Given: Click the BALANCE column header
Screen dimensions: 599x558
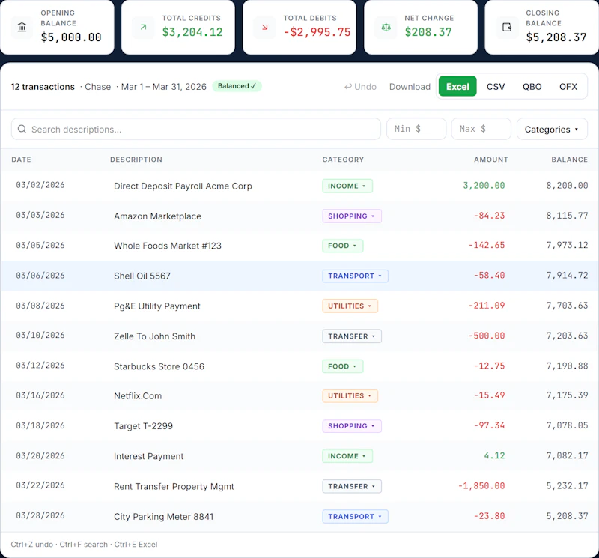Looking at the screenshot, I should tap(569, 160).
